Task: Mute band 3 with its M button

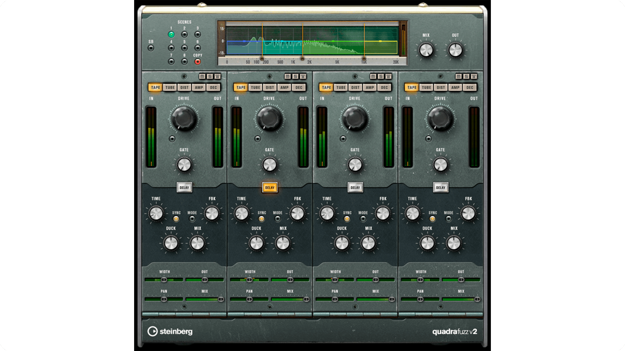Action: tap(373, 76)
